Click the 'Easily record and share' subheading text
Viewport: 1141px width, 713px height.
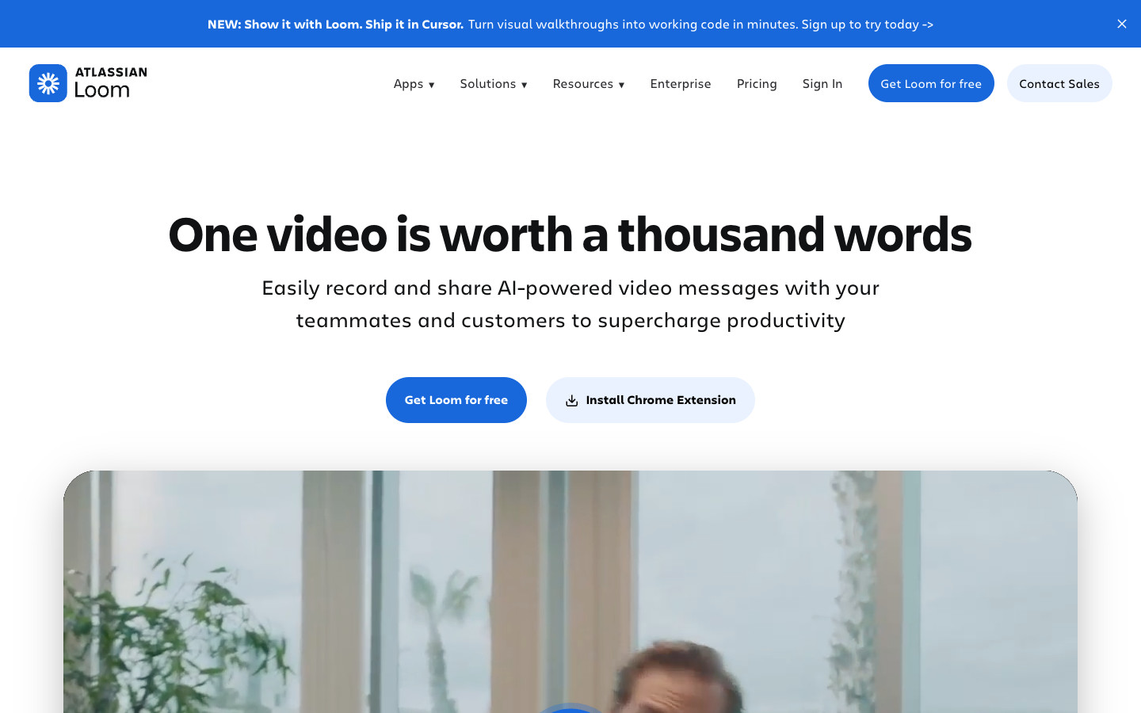pyautogui.click(x=570, y=303)
